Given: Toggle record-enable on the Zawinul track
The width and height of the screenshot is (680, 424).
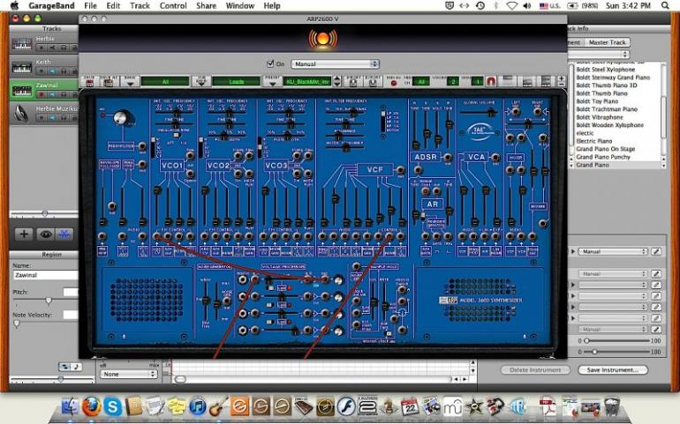Looking at the screenshot, I should (42, 94).
